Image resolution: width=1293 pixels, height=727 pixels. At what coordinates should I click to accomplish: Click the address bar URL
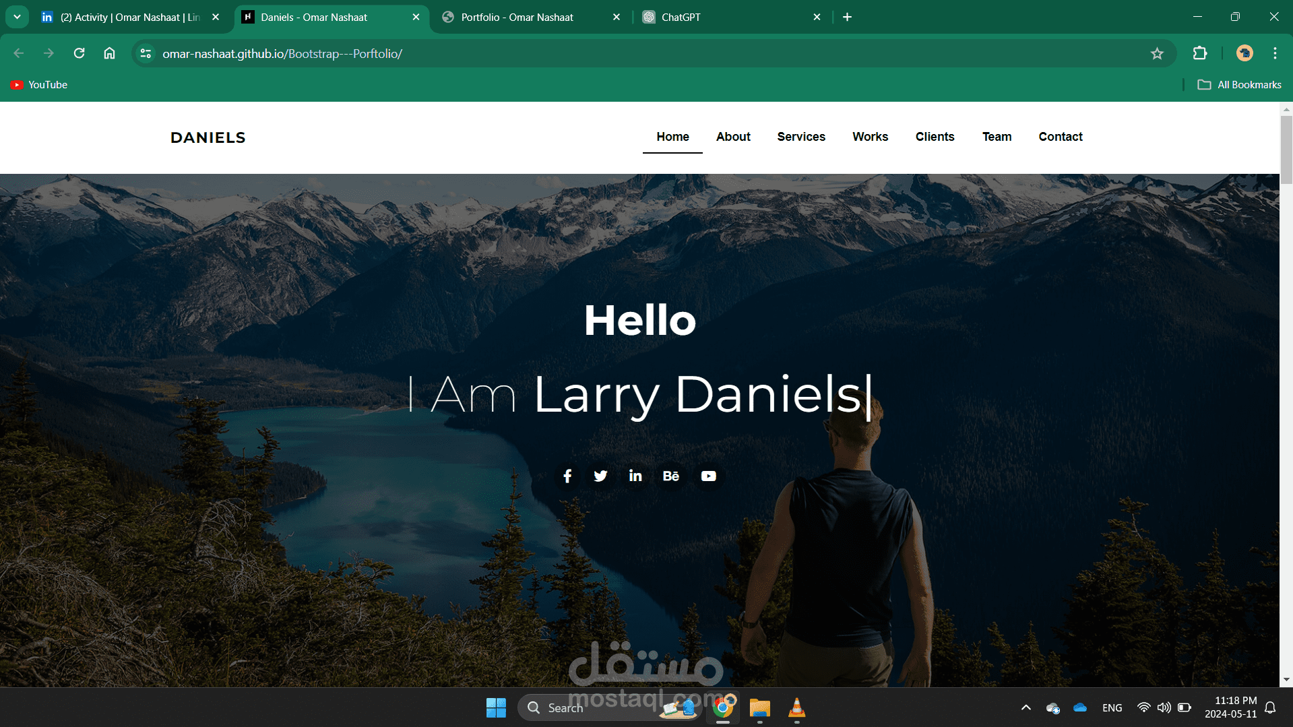pos(282,53)
